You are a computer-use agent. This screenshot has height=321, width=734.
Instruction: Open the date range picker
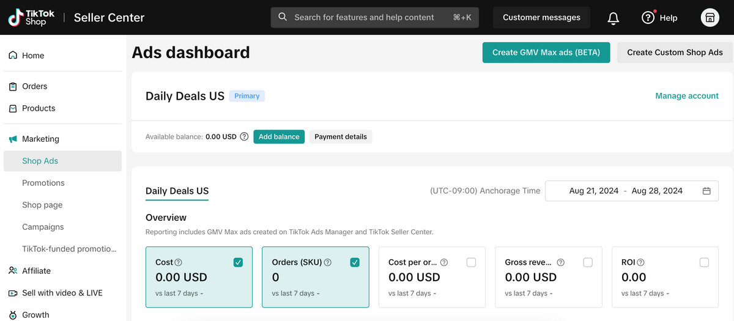[x=631, y=191]
